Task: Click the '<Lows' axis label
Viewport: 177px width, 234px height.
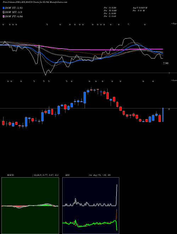Action: 174,80
